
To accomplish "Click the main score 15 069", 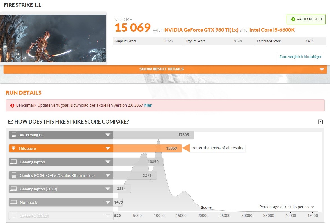I will point(132,28).
